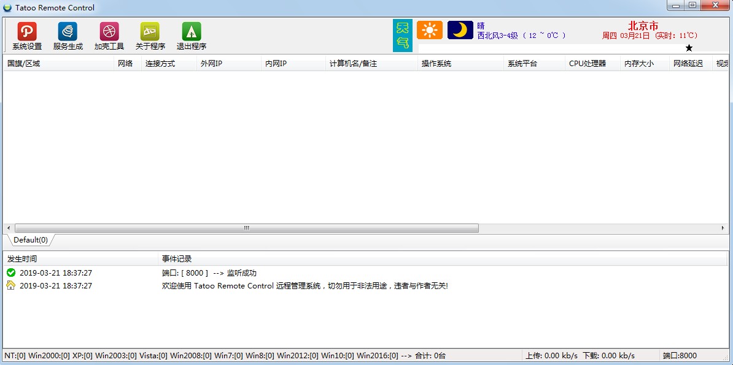
Task: Click house icon in welcome log row
Action: click(11, 285)
